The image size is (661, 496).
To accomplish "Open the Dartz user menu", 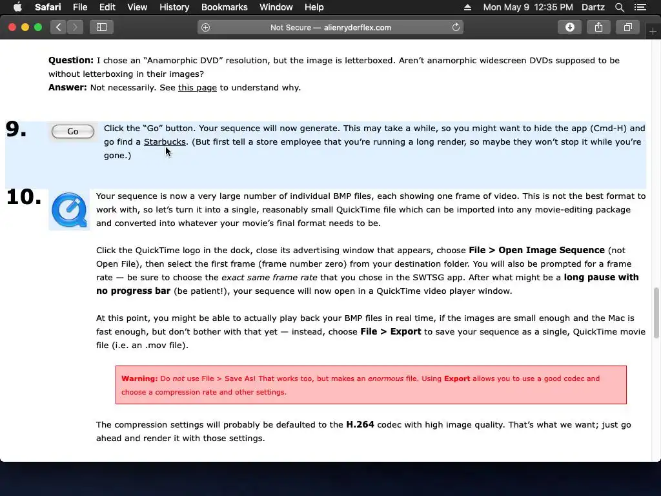I will coord(593,7).
